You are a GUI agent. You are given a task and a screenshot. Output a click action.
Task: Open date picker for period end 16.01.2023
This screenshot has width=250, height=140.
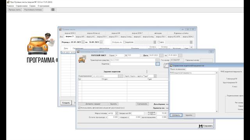tap(101, 42)
